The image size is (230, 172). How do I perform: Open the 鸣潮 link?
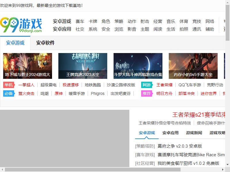45,94
